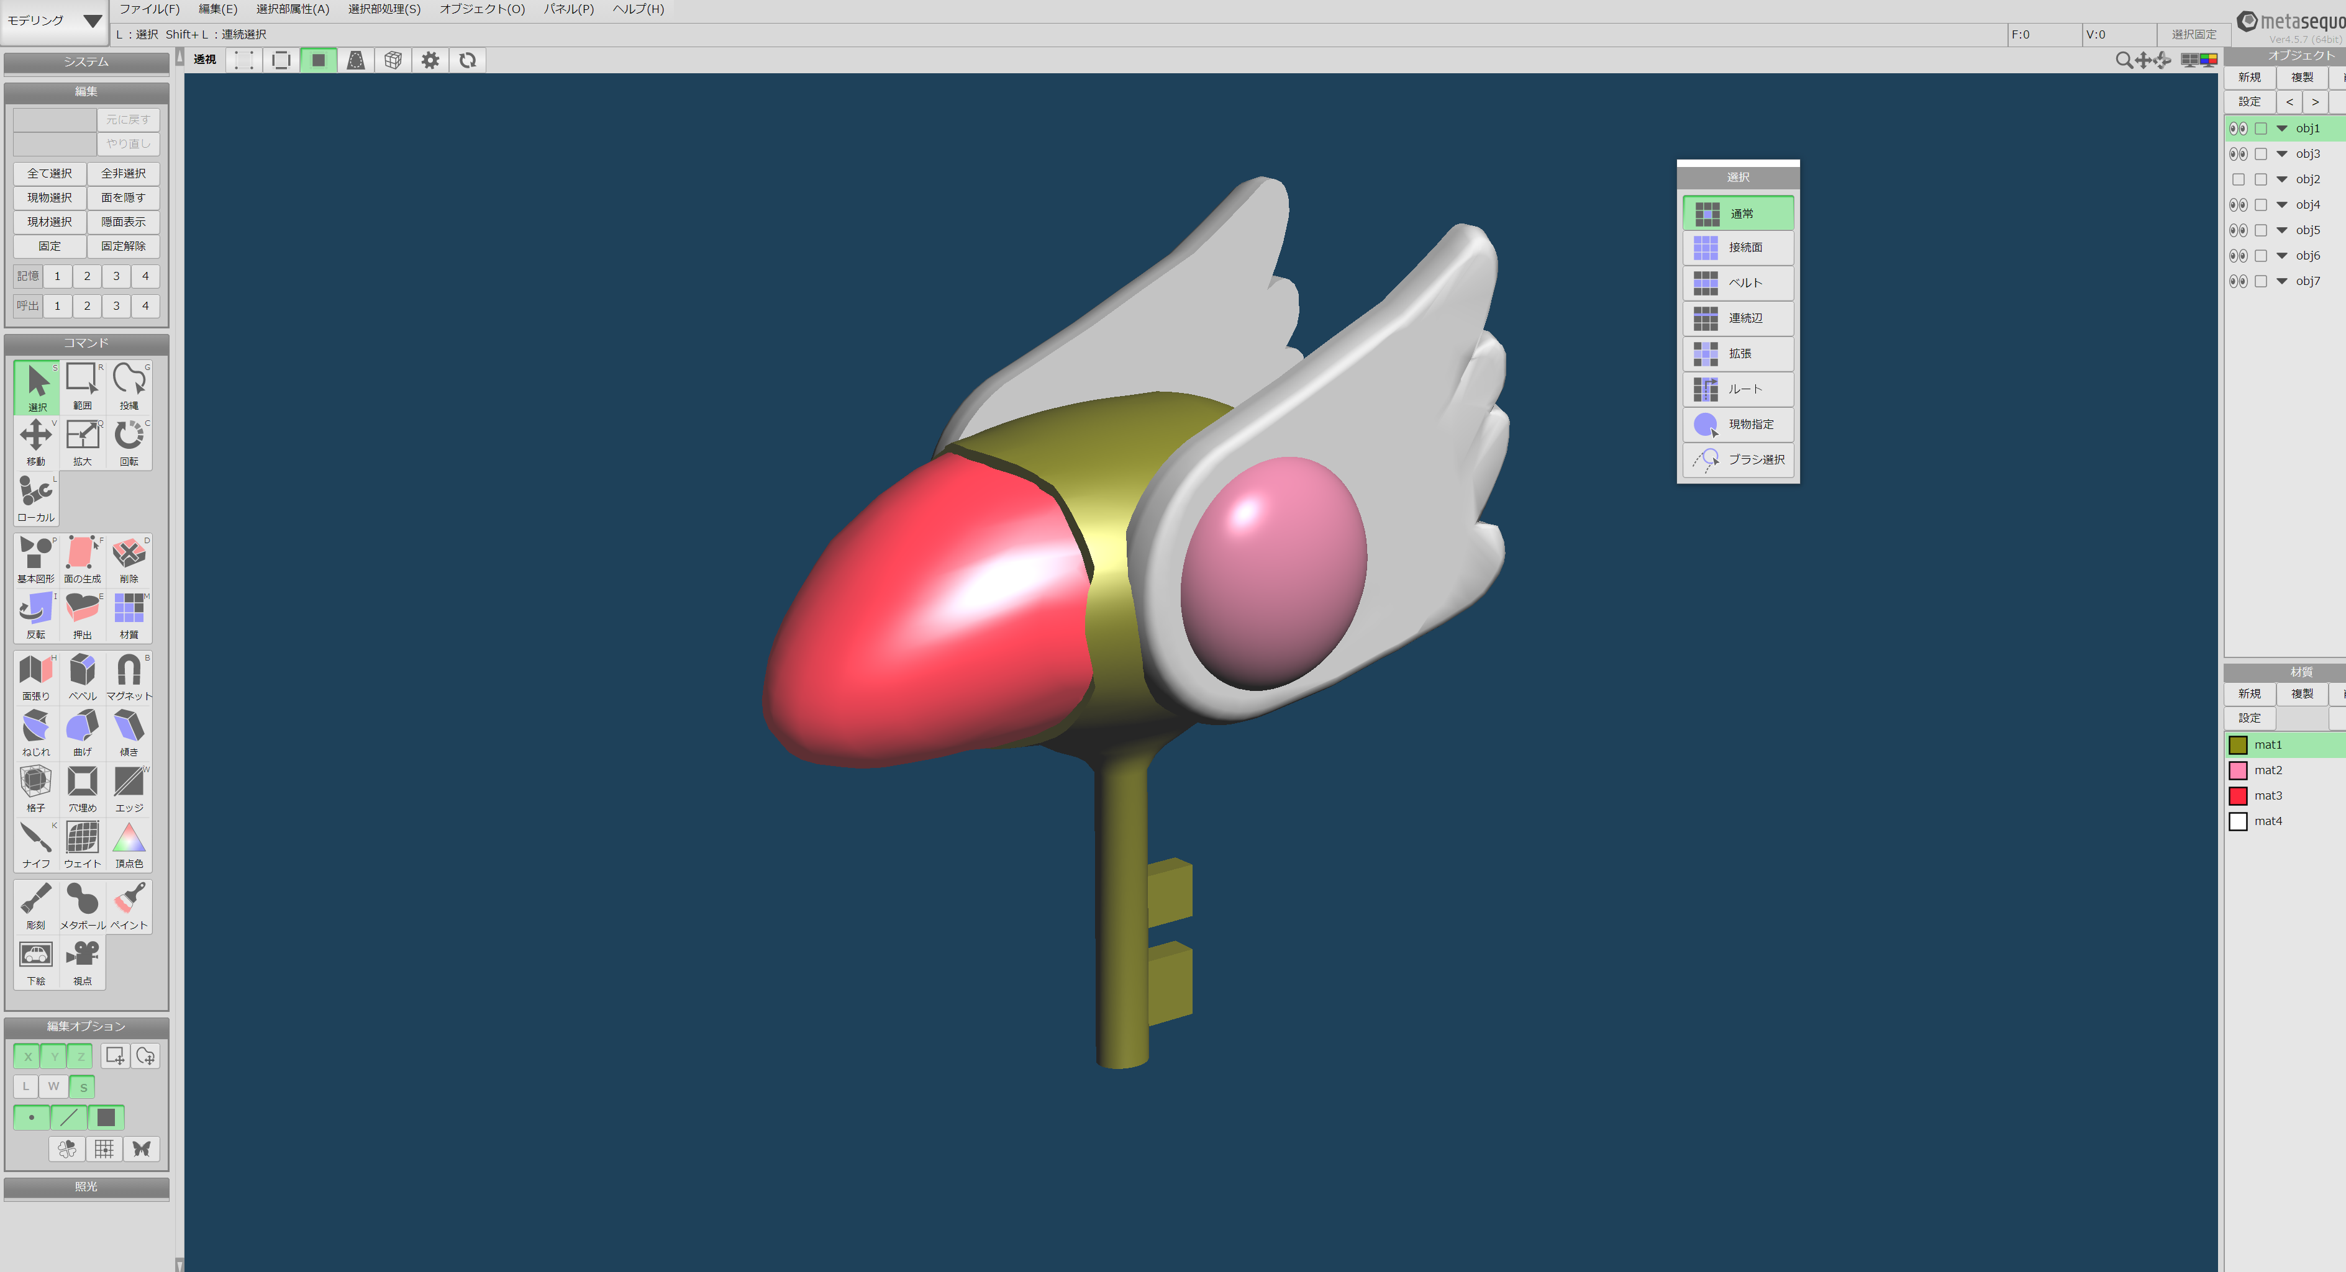Collapse the obj7 tree arrow
This screenshot has width=2346, height=1272.
point(2282,281)
